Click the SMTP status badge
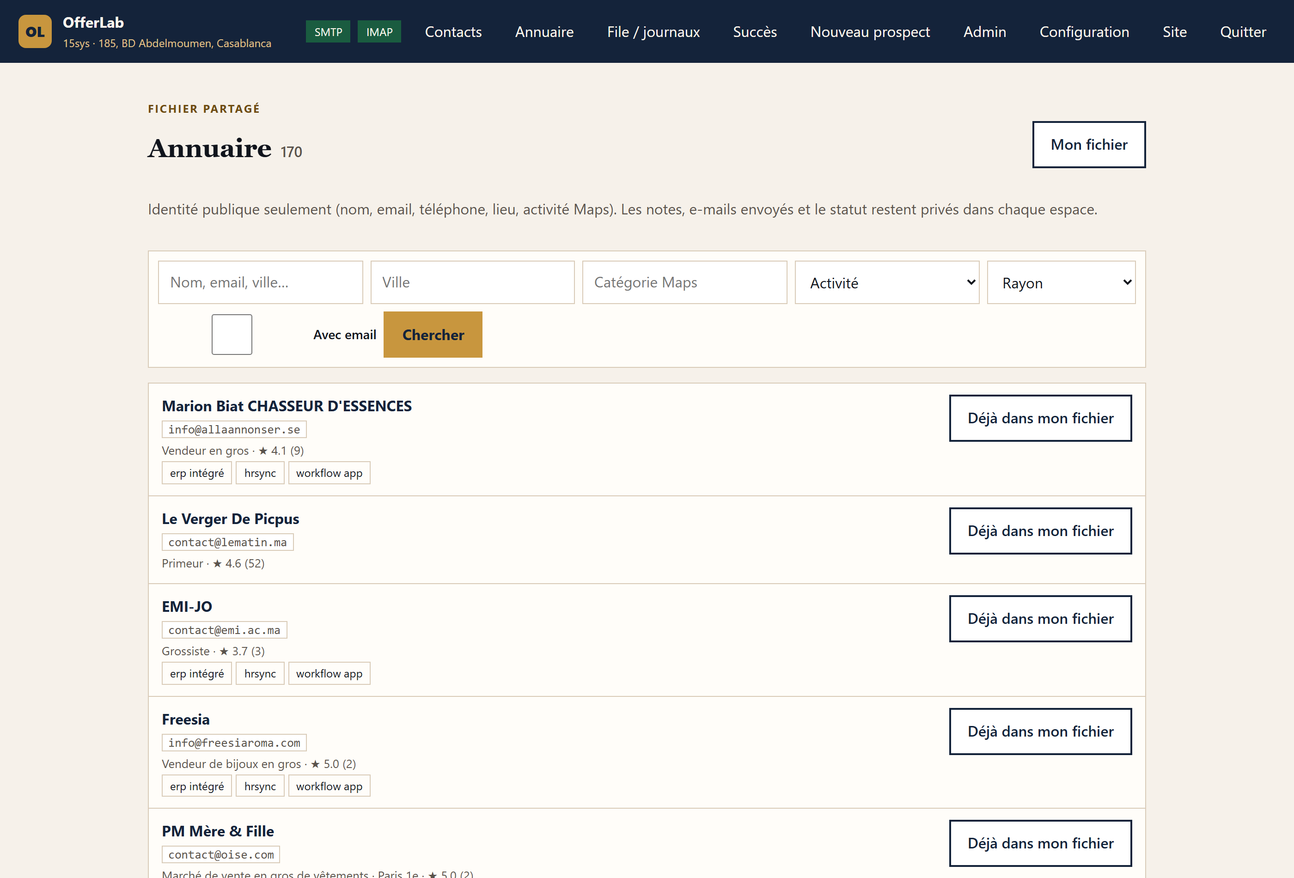This screenshot has height=878, width=1294. (x=328, y=32)
